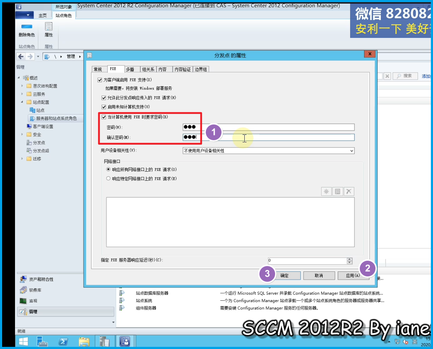Click the clear search X icon

(387, 76)
